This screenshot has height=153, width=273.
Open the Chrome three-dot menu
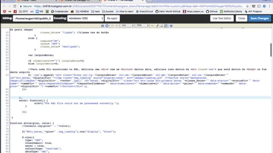270,6
